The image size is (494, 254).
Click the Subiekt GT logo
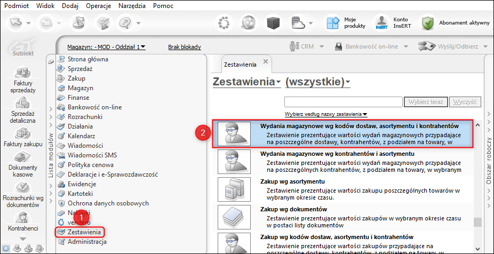coord(23,46)
